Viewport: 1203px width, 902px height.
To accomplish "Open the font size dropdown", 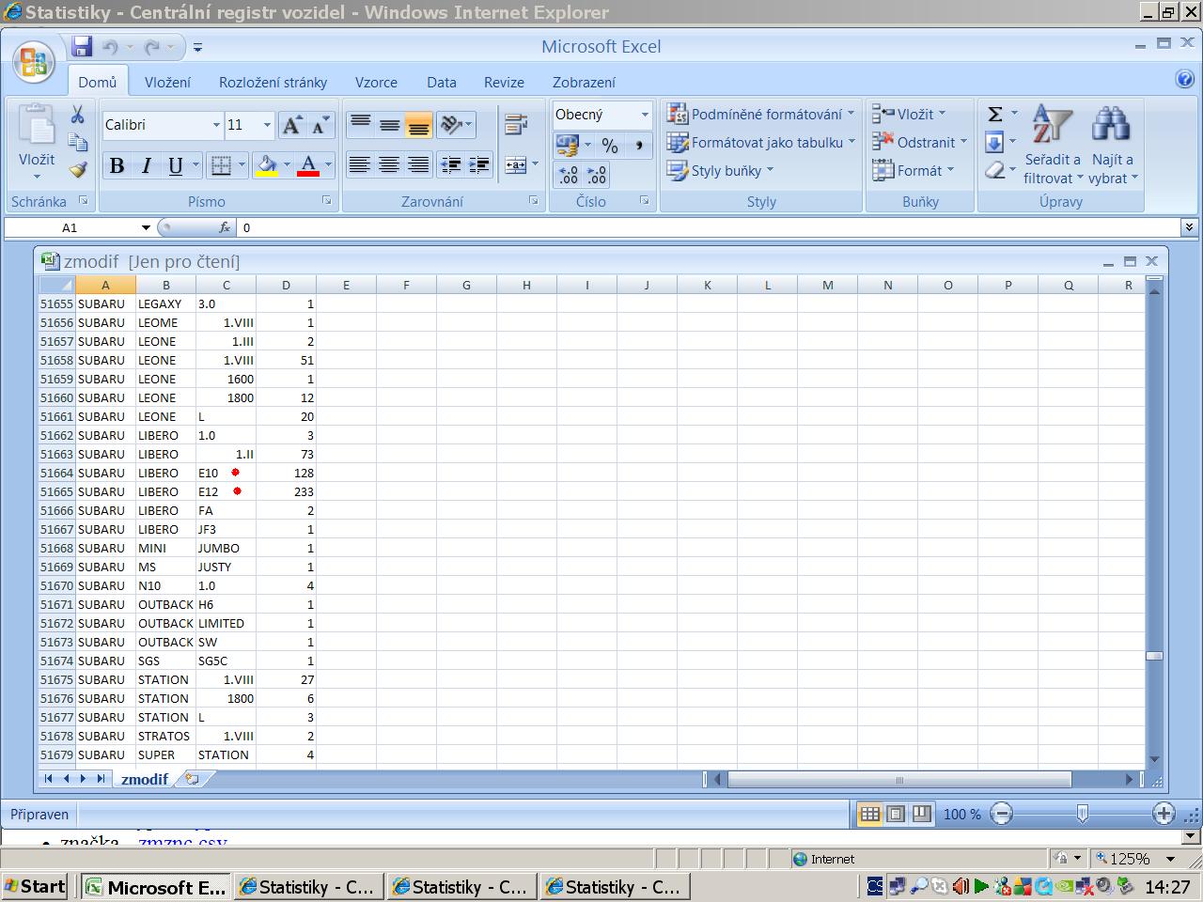I will [267, 125].
